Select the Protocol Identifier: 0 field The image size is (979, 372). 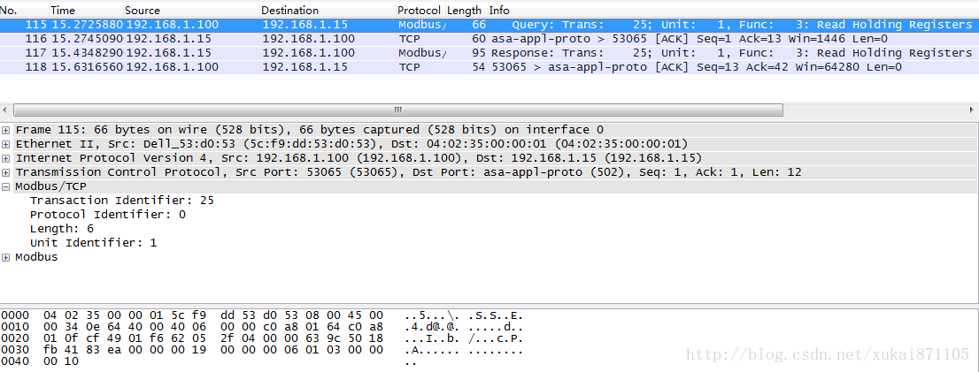coord(108,215)
